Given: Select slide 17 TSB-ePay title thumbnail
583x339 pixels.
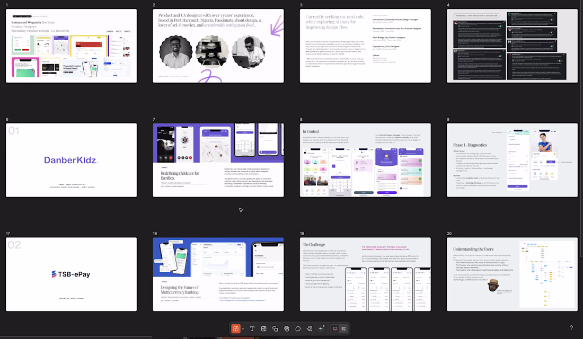Looking at the screenshot, I should 72,274.
